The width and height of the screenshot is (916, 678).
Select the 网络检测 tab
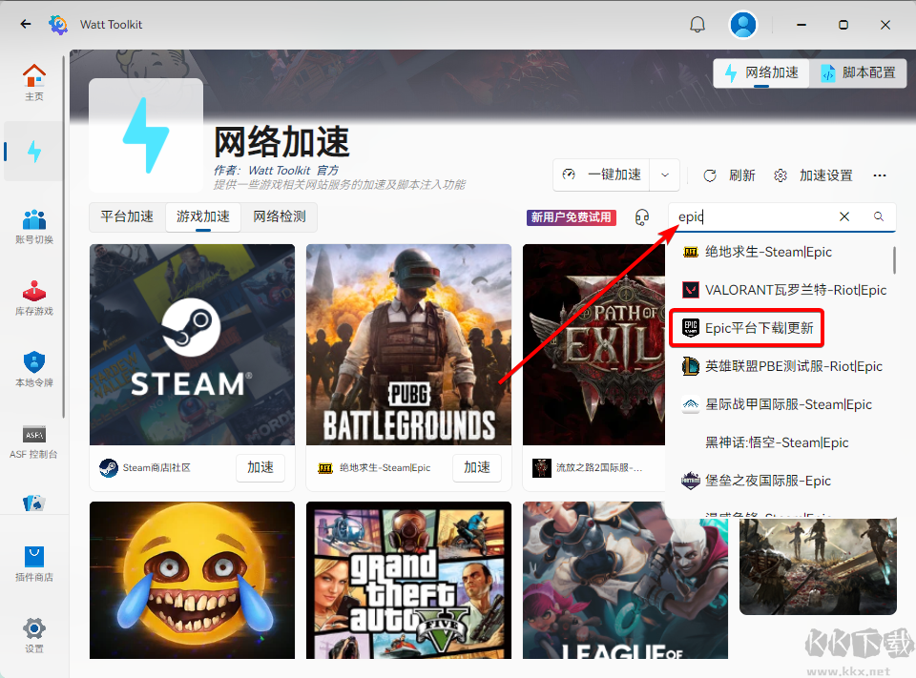(280, 216)
